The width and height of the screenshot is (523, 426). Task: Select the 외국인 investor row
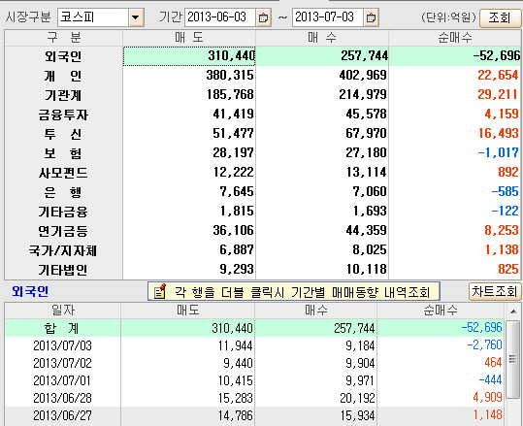[263, 56]
